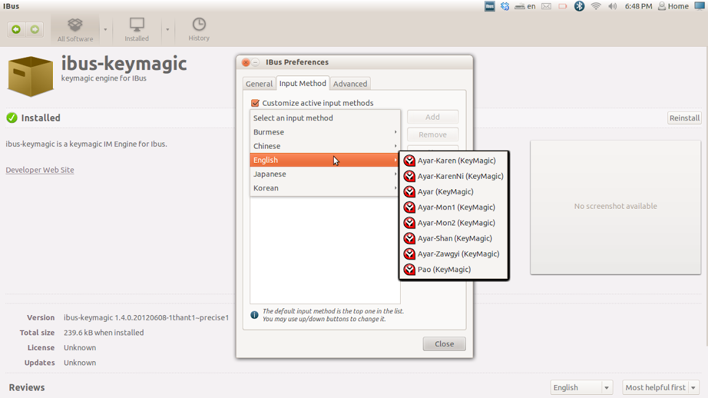Click the blue info icon in dialog
The width and height of the screenshot is (708, 398).
(254, 314)
